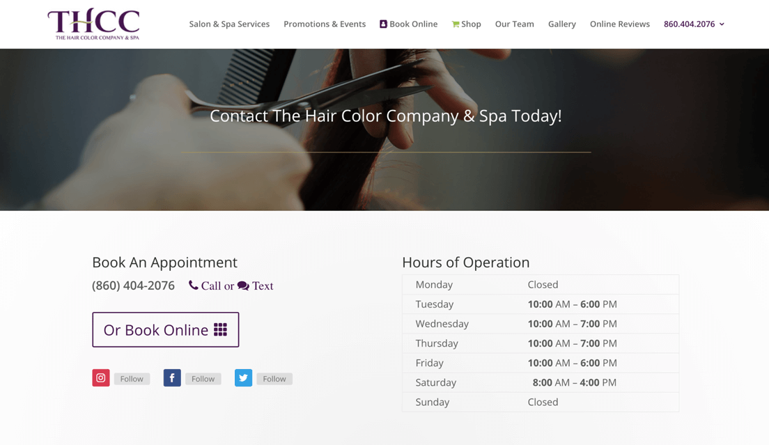Image resolution: width=769 pixels, height=445 pixels.
Task: Click the Facebook icon beside its Follow button
Action: coord(172,378)
